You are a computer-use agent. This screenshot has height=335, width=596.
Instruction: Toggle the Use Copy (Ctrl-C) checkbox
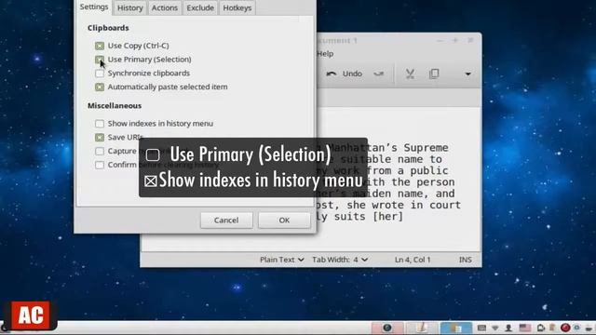click(x=100, y=46)
